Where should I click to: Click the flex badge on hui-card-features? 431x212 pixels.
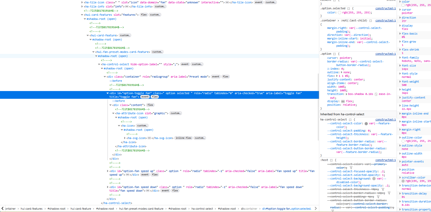pos(144,15)
